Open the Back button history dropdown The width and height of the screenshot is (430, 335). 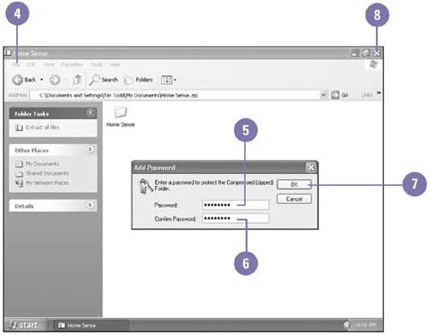coord(42,79)
